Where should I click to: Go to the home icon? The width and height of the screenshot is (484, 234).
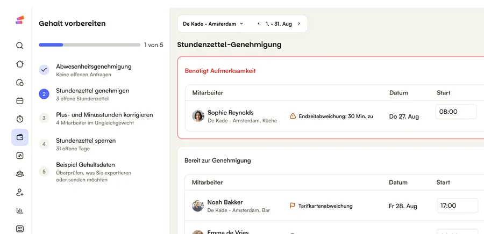20,64
